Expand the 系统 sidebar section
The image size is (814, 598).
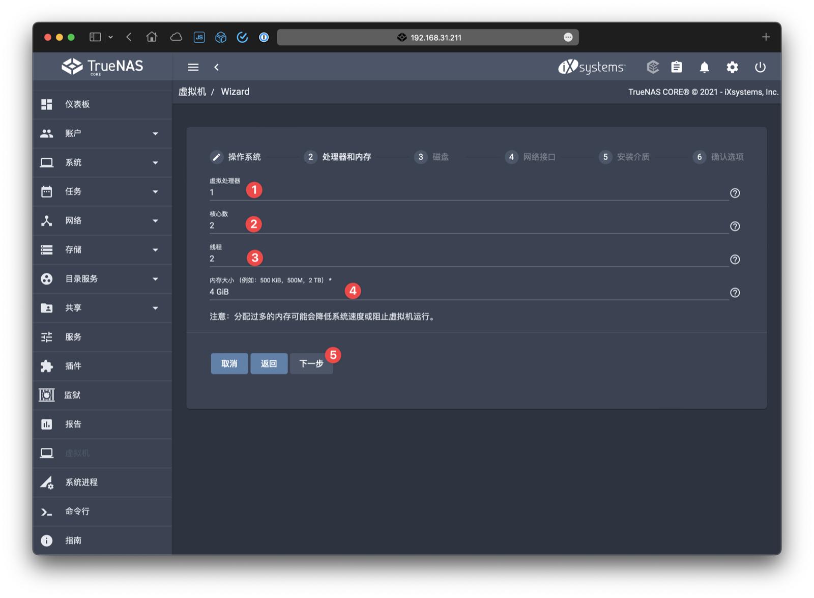[155, 162]
